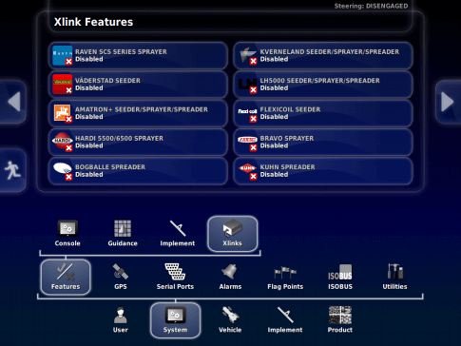Click the LH5000 logo icon
461x346 pixels.
247,86
